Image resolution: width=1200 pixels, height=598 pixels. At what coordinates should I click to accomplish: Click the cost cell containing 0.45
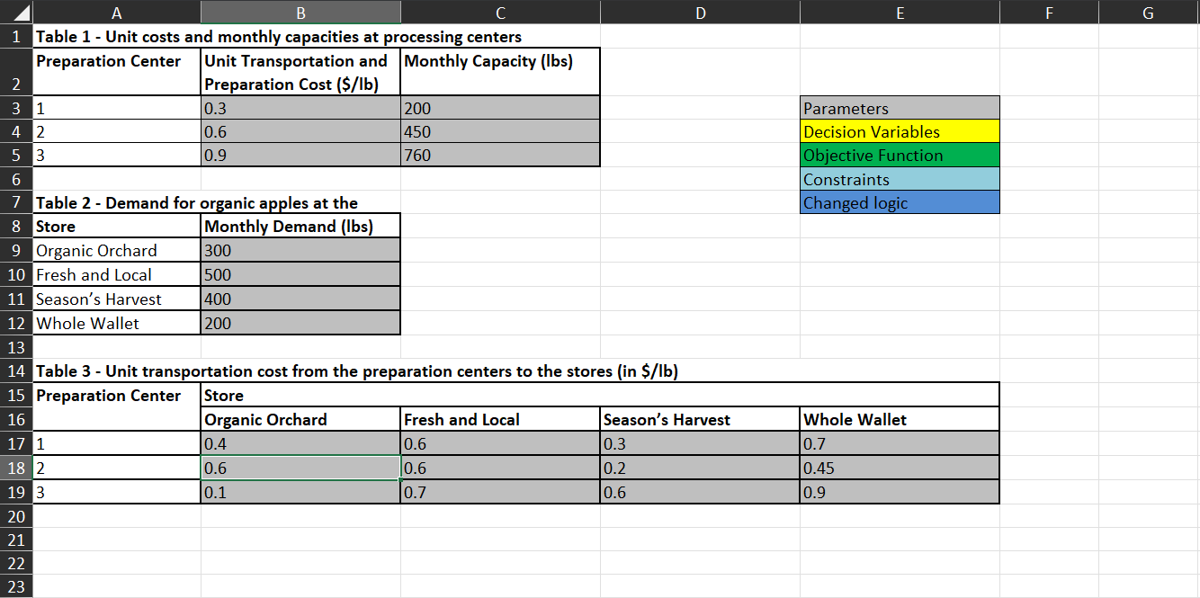(900, 468)
